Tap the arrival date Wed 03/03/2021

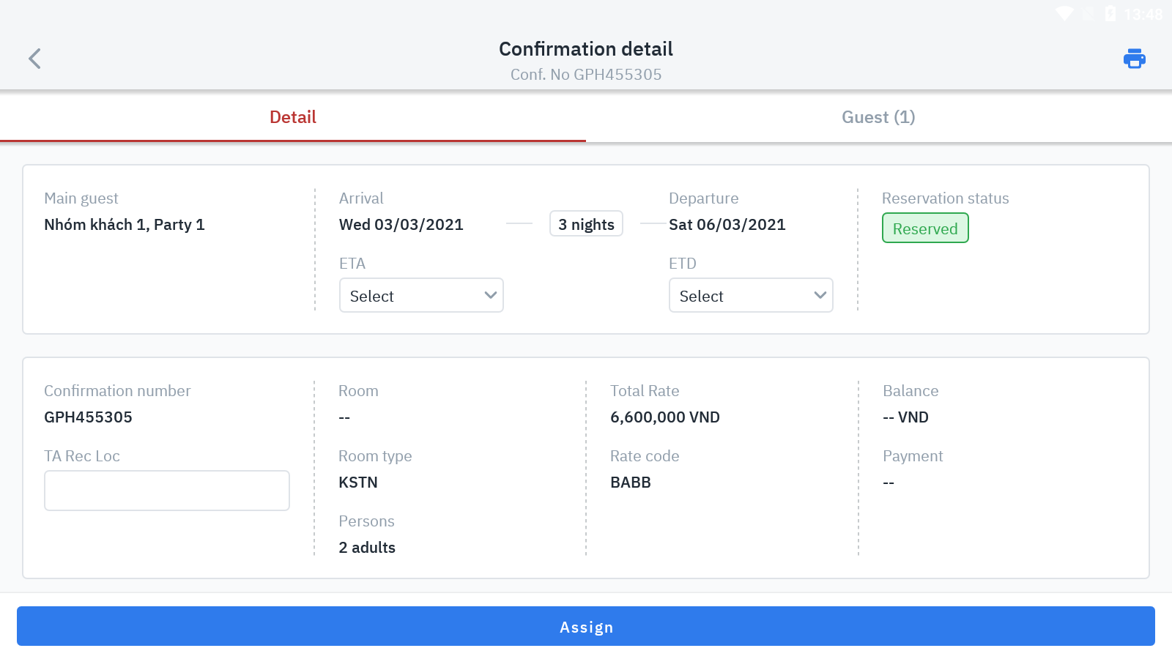click(x=401, y=225)
